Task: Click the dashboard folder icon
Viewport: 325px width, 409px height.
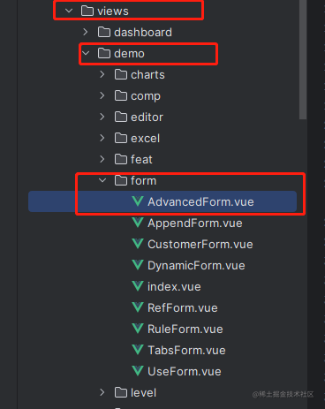Action: pos(104,32)
